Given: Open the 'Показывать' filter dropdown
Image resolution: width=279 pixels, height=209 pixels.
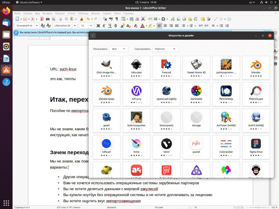Looking at the screenshot, I should (119, 49).
